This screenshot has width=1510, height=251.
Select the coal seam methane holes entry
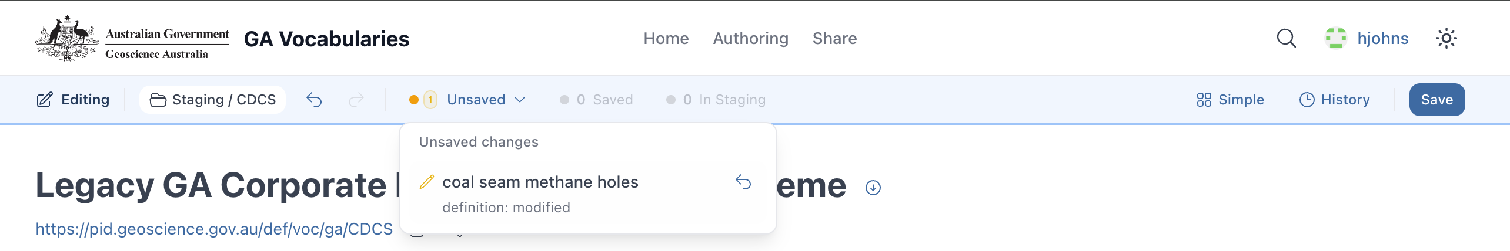point(540,182)
